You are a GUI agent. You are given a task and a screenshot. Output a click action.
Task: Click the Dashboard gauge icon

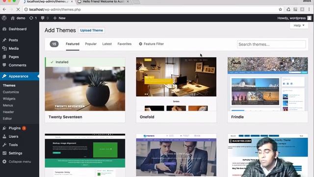click(4, 29)
